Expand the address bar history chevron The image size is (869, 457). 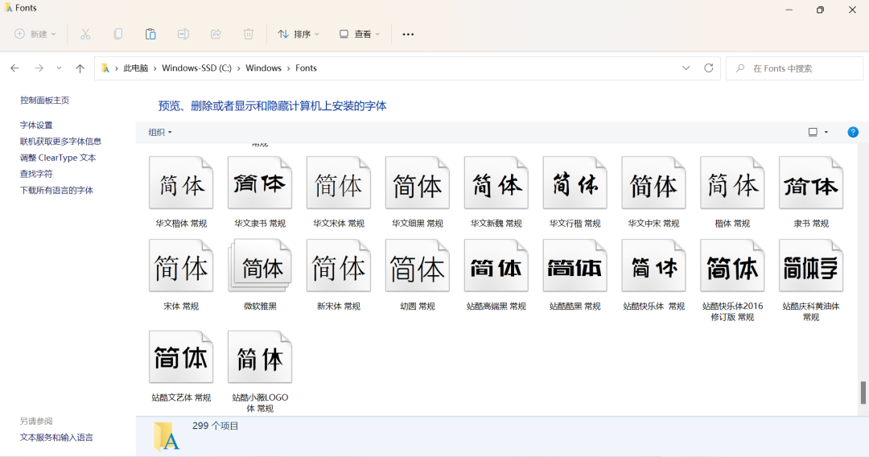(x=686, y=68)
